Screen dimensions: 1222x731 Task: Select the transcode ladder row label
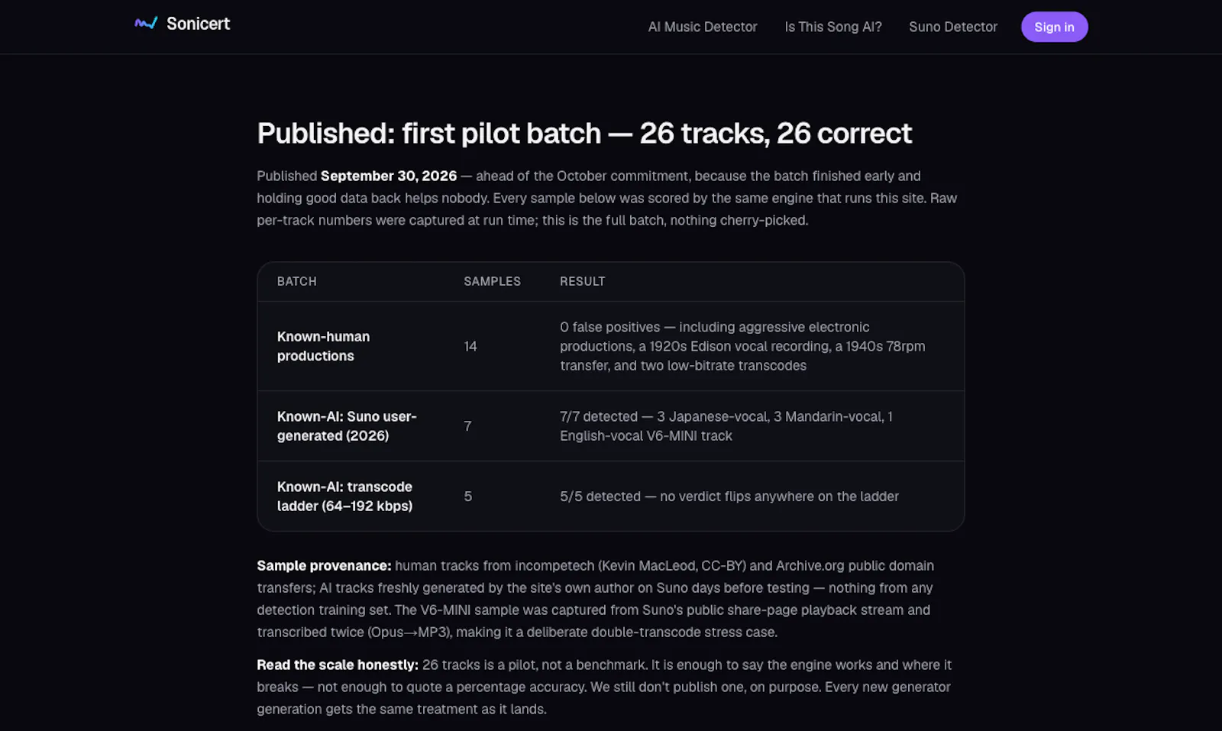coord(345,496)
